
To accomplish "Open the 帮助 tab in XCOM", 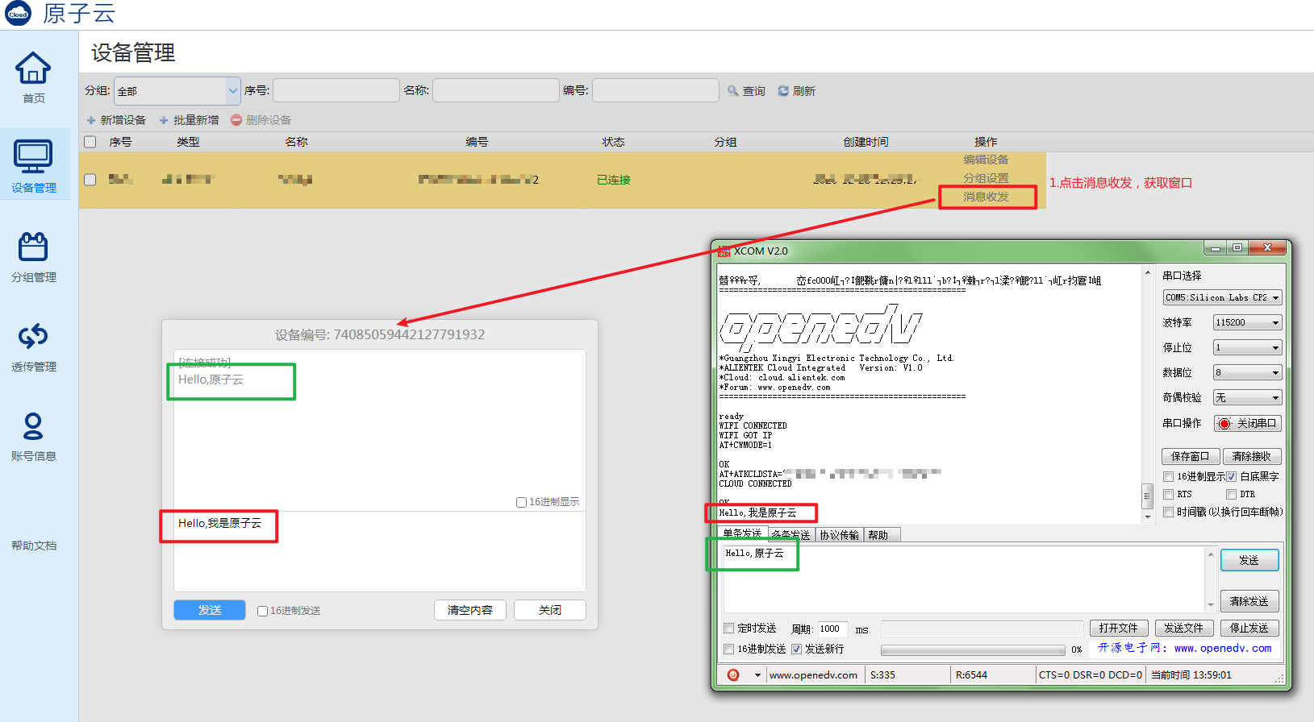I will point(882,535).
